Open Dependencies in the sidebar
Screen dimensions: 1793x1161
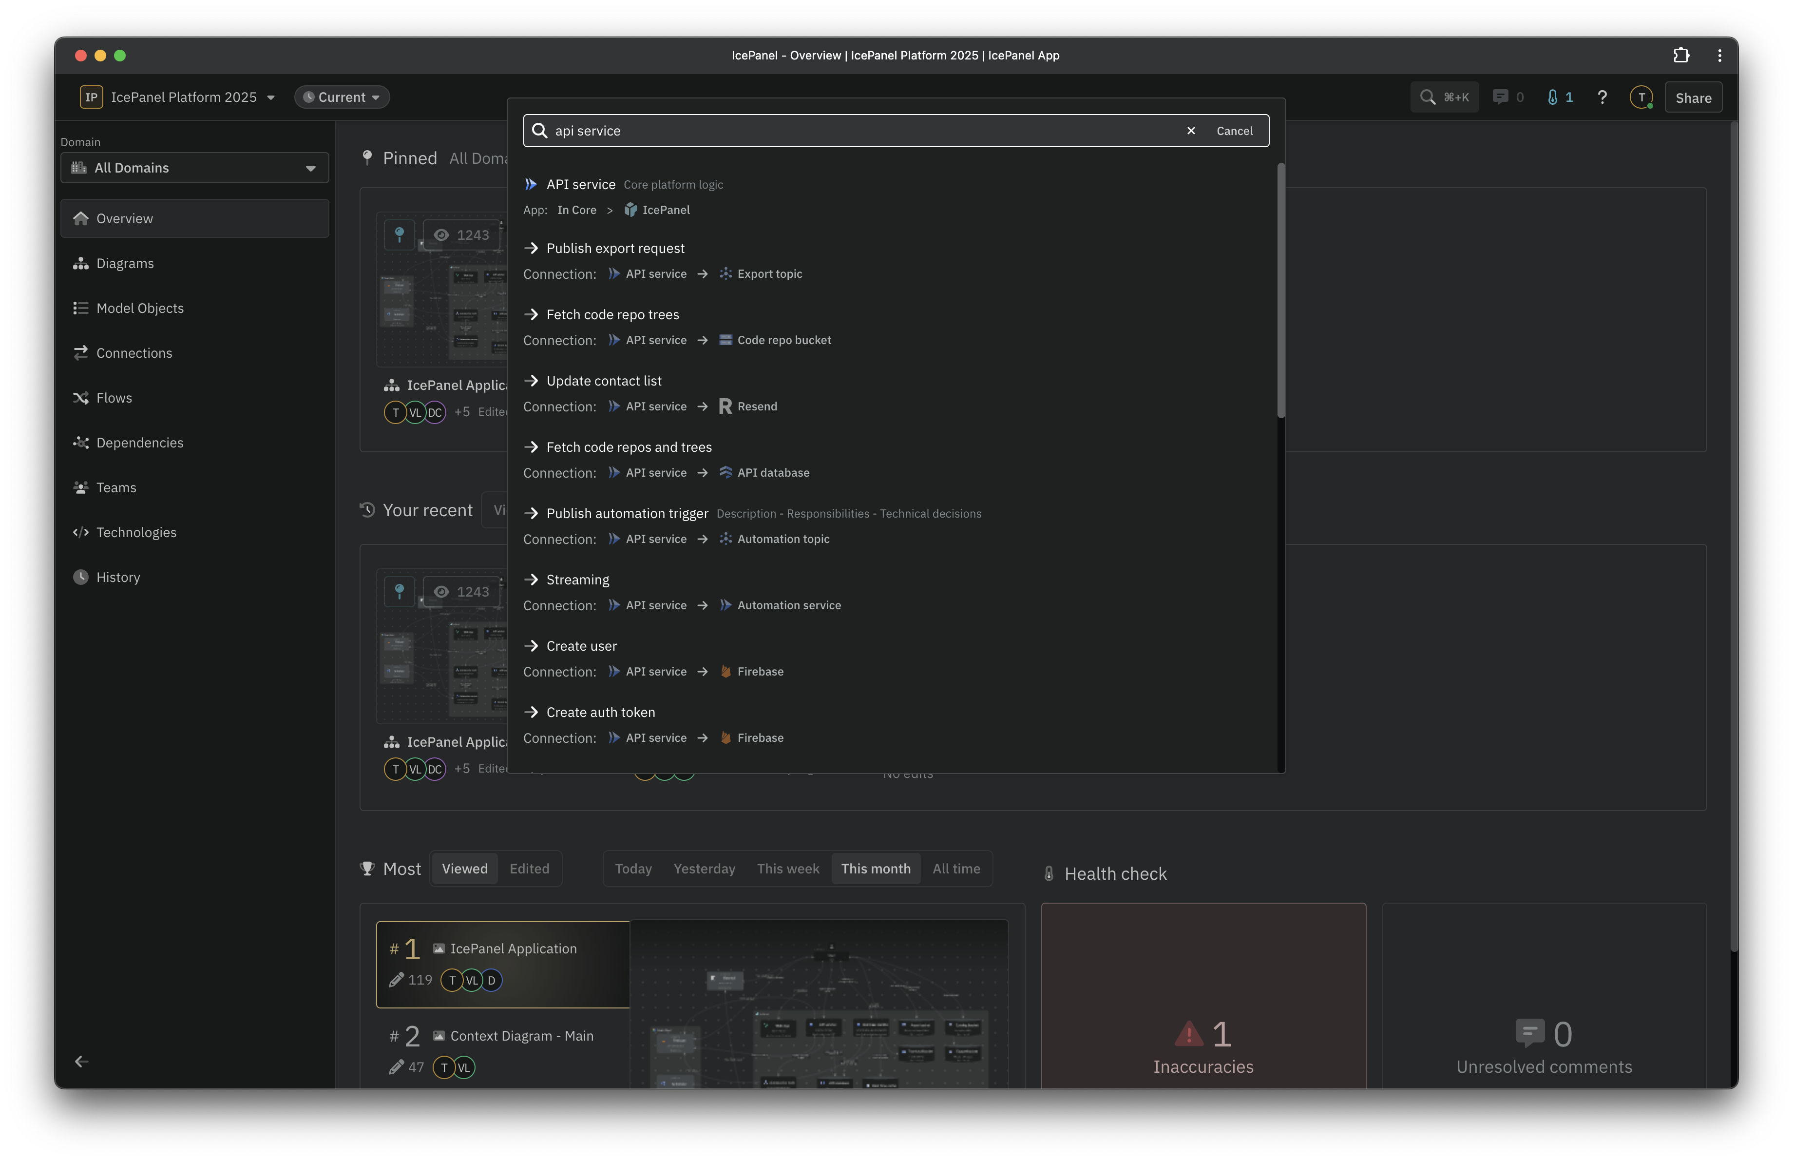coord(194,442)
